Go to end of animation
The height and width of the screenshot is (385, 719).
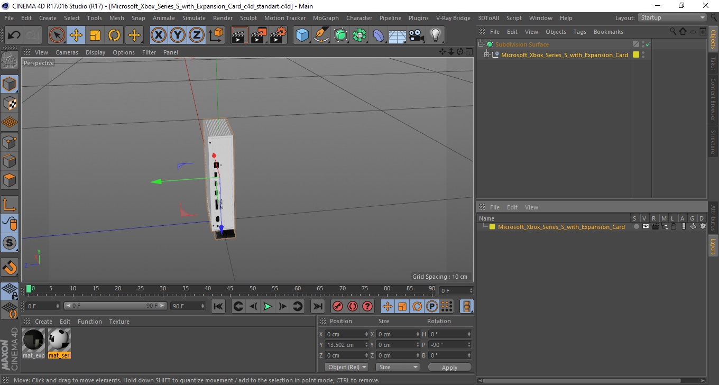click(317, 306)
